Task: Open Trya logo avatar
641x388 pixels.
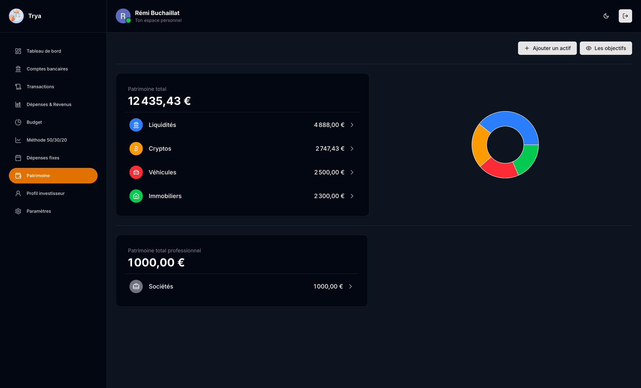Action: coord(16,16)
